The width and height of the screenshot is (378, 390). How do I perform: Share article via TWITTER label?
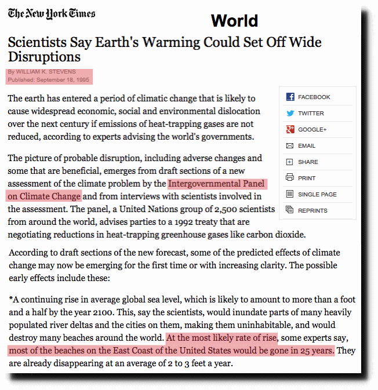[311, 114]
